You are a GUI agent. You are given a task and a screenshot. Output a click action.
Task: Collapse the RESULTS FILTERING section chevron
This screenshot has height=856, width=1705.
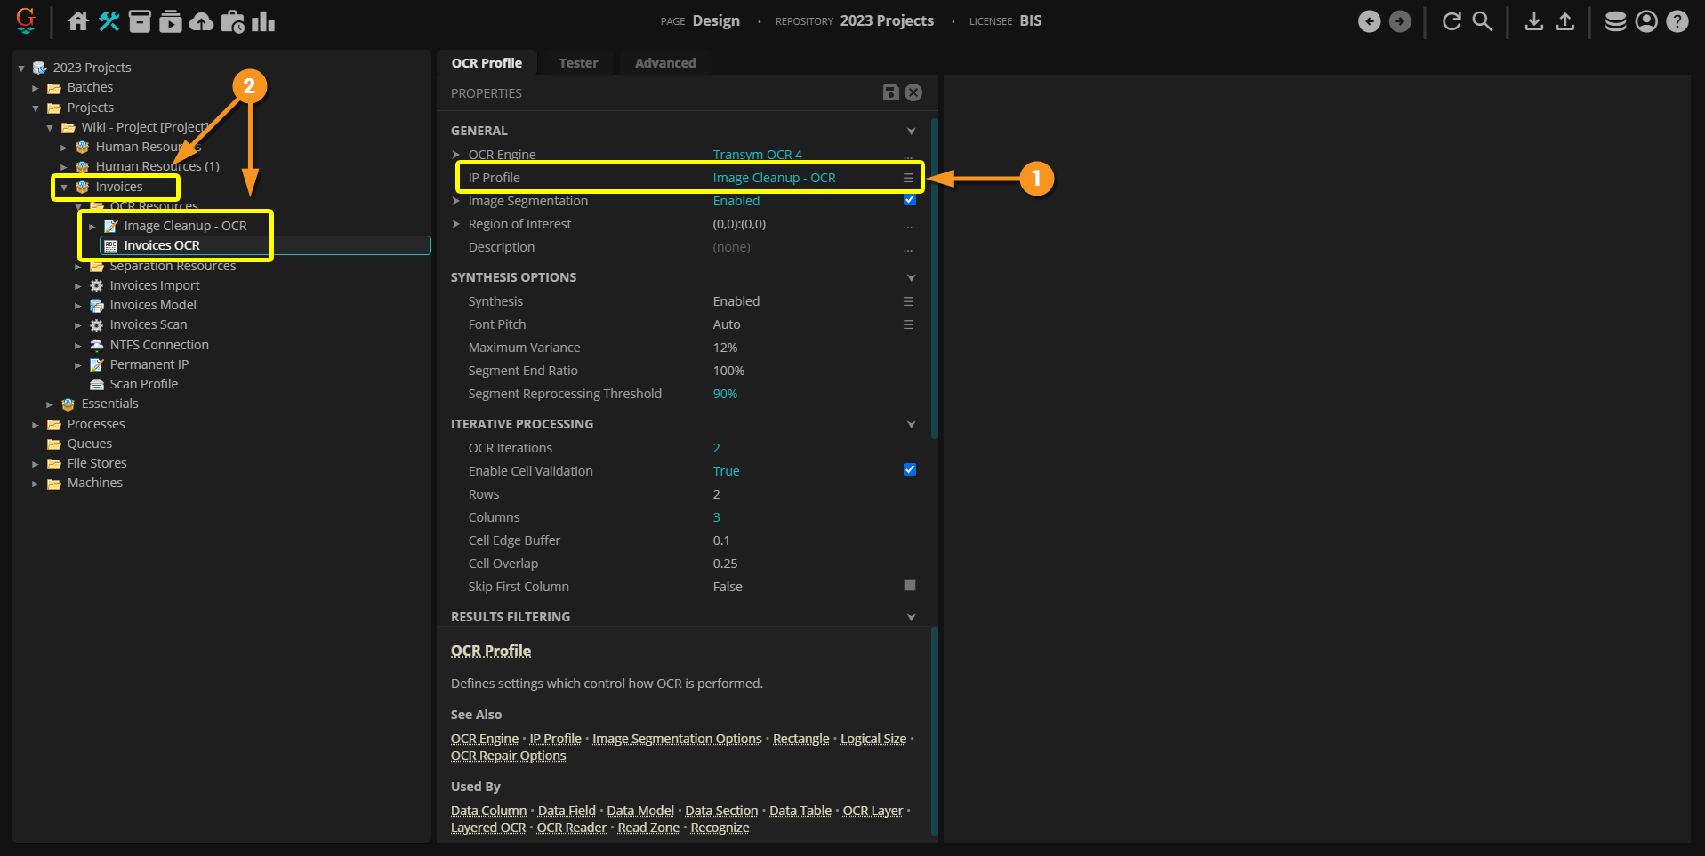(911, 617)
